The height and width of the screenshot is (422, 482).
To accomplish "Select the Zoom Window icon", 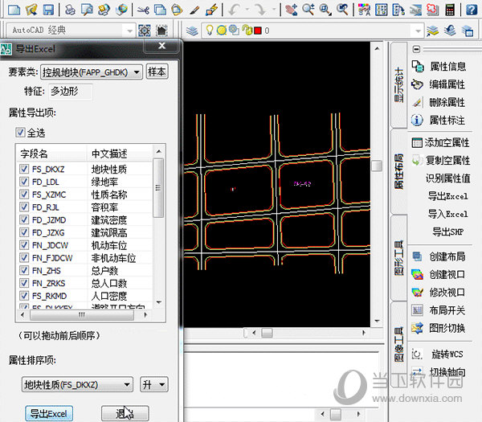I will coord(325,10).
